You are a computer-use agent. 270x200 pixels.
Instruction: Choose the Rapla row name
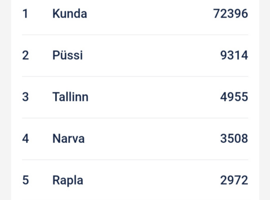[x=68, y=180]
